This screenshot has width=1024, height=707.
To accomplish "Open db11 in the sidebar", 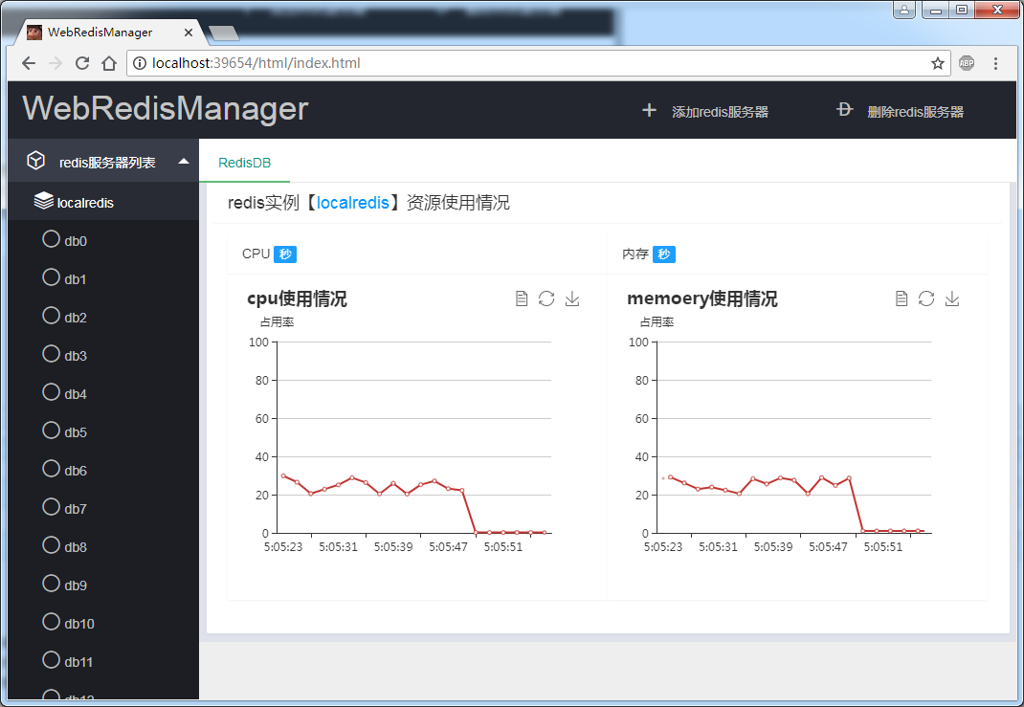I will coord(103,661).
